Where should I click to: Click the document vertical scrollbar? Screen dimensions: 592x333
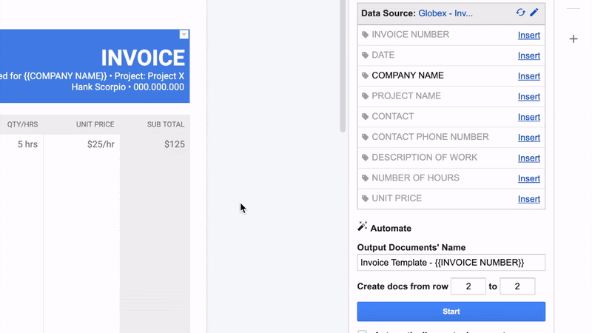343,67
